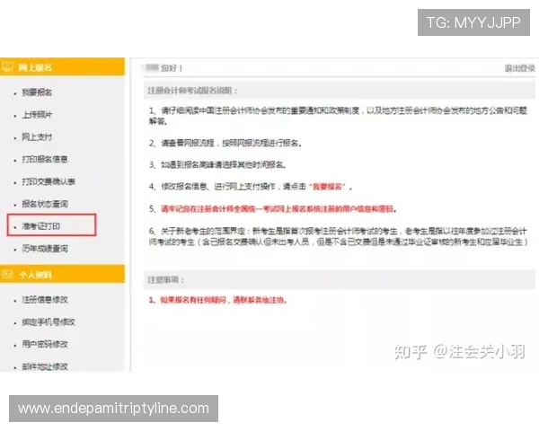Click the card icon beside 个人资料
The width and height of the screenshot is (539, 431).
pos(7,274)
